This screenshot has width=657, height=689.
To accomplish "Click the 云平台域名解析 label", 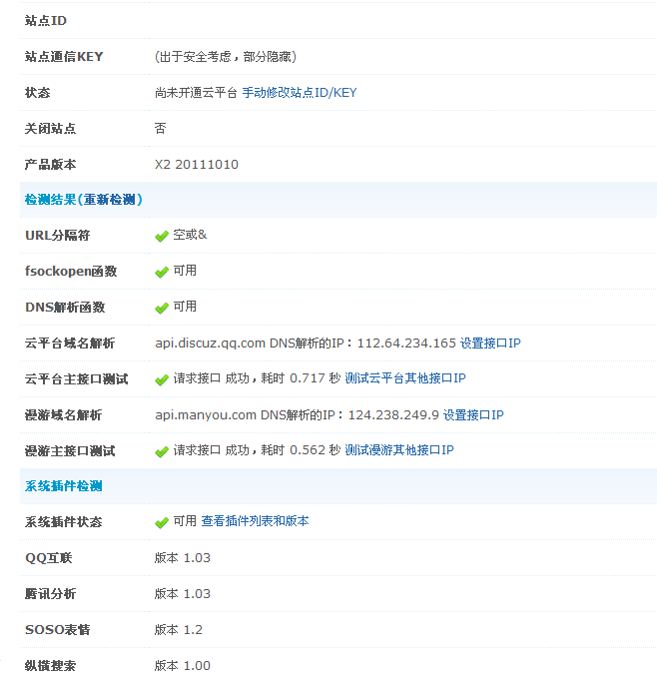I will coord(70,344).
